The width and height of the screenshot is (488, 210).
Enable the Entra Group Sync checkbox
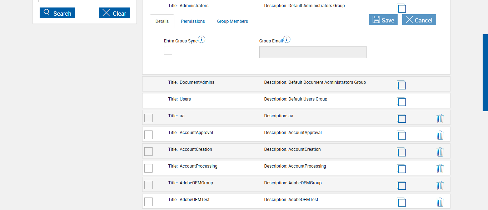(x=168, y=50)
